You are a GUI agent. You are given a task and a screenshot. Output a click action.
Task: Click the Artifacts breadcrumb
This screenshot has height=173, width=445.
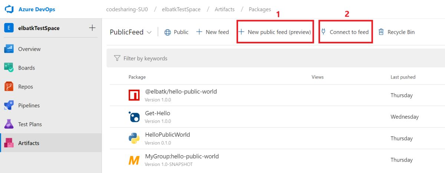224,9
